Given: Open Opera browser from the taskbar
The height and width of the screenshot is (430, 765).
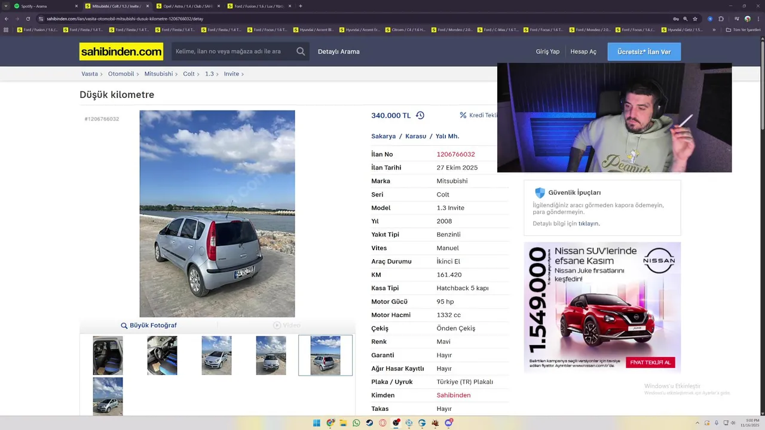Looking at the screenshot, I should (382, 423).
